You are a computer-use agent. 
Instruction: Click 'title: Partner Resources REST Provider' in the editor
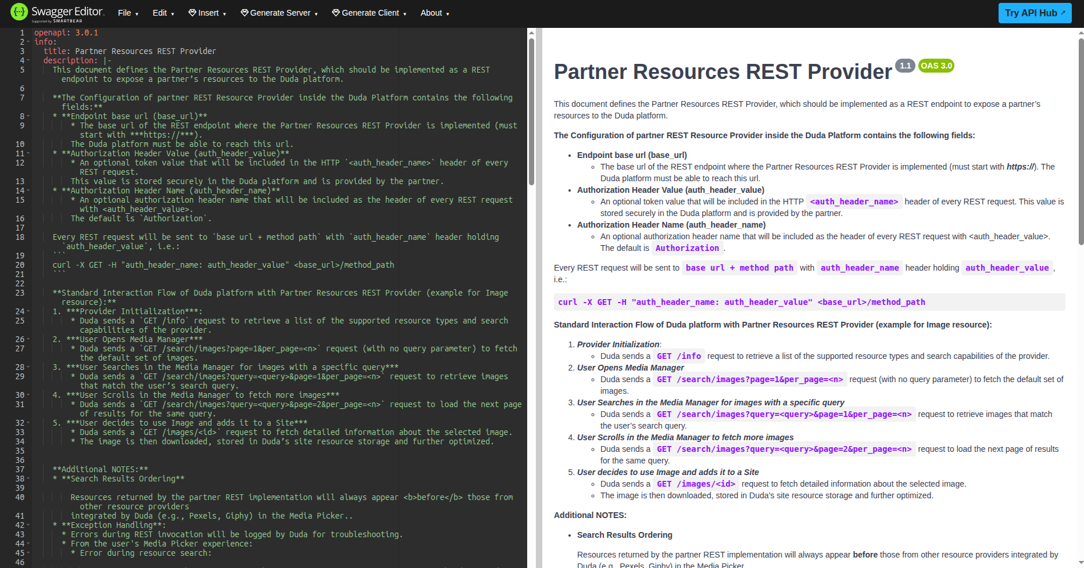click(130, 52)
